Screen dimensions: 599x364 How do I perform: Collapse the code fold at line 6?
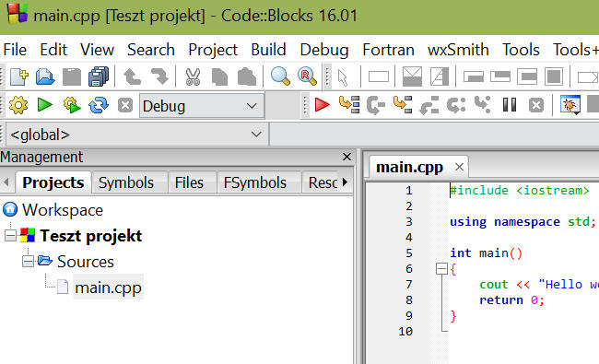click(x=441, y=268)
